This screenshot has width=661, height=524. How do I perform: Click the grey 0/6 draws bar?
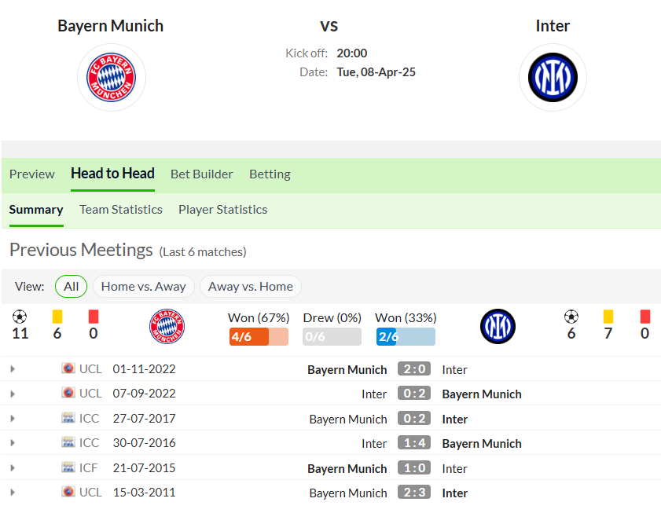pos(332,336)
